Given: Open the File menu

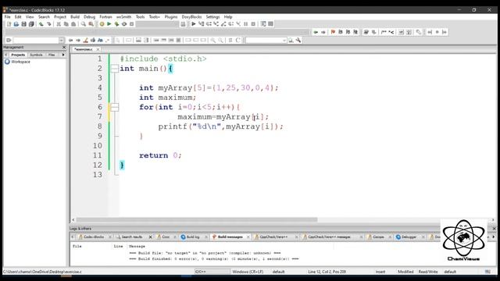Looking at the screenshot, I should [x=8, y=16].
